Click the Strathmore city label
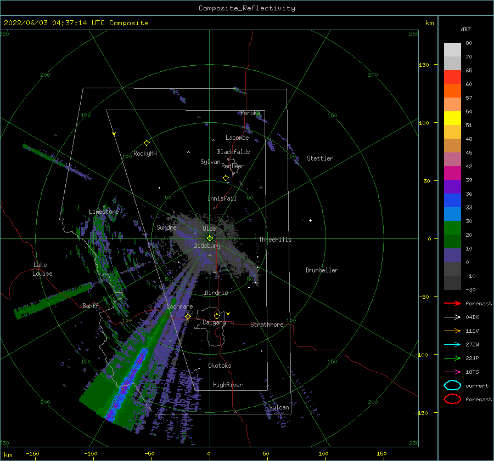The width and height of the screenshot is (494, 461). coord(267,325)
